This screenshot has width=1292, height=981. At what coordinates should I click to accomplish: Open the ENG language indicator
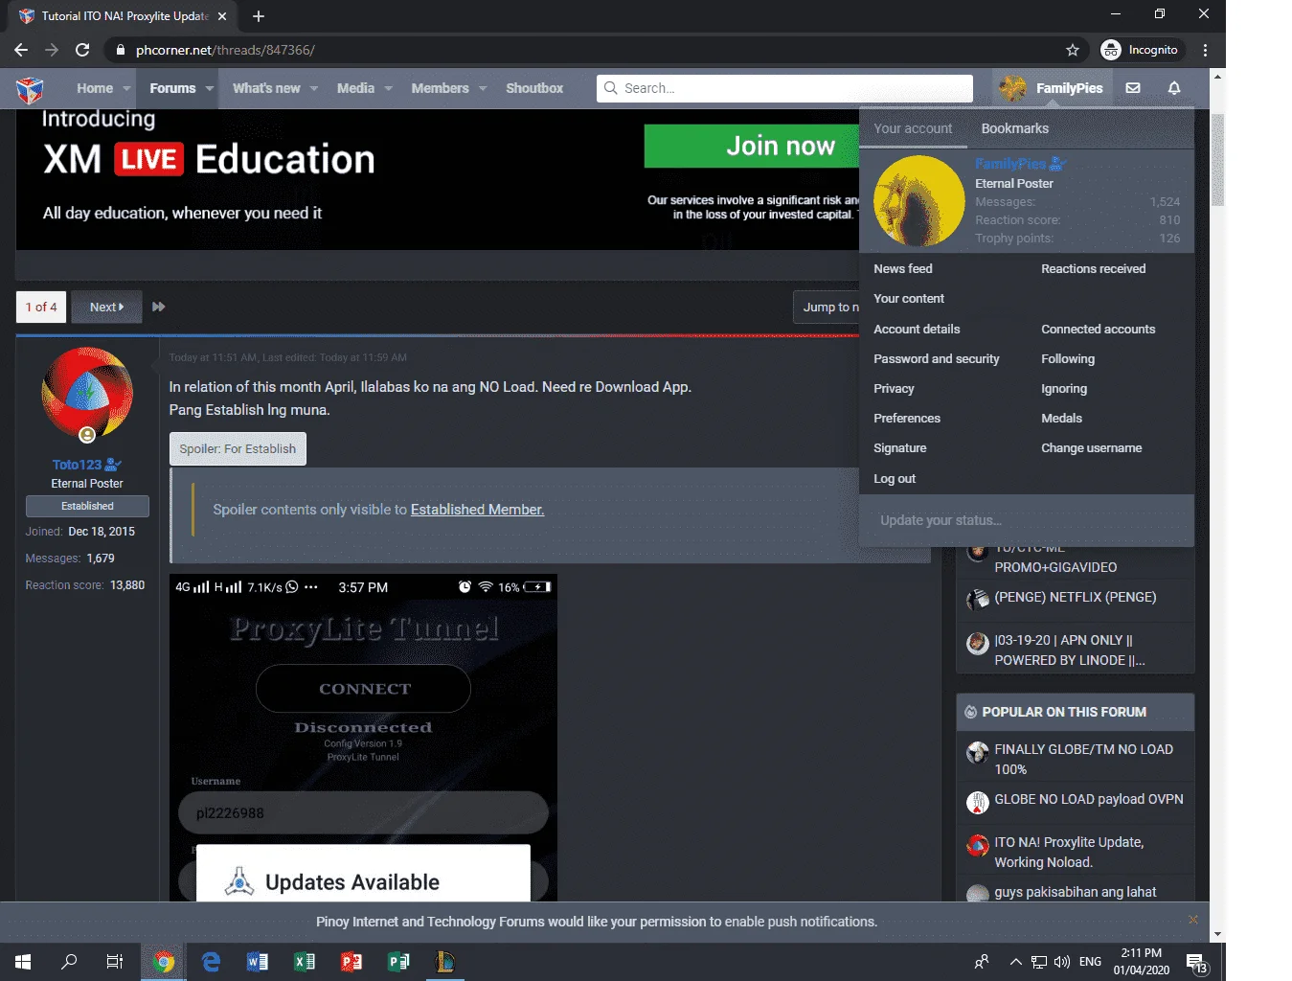[x=1090, y=962]
